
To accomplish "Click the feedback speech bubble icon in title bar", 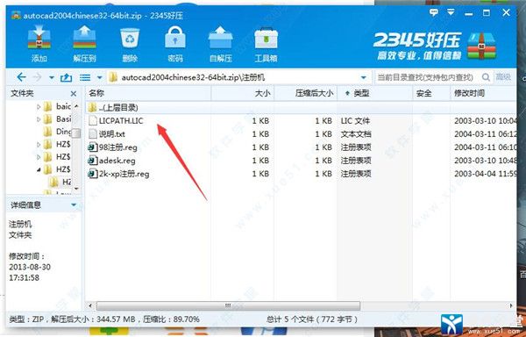I will pos(433,13).
